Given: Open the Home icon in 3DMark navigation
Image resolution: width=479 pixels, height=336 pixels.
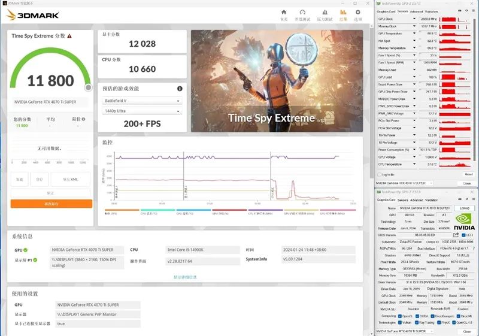Looking at the screenshot, I should click(284, 13).
